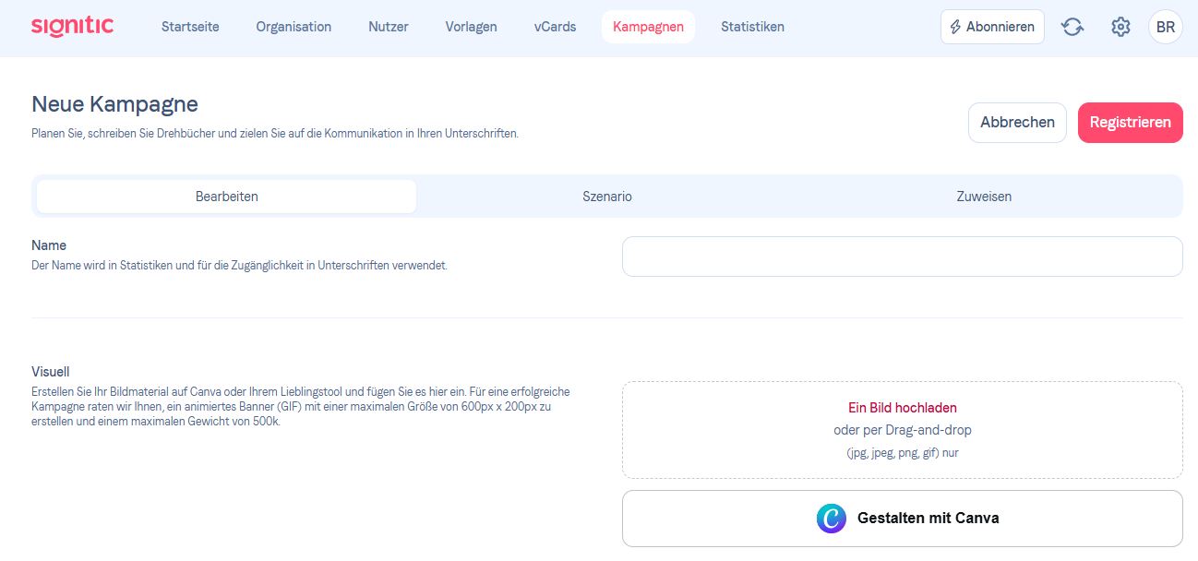Screen dimensions: 1198x561
Task: Open Vorlagen section
Action: (471, 27)
